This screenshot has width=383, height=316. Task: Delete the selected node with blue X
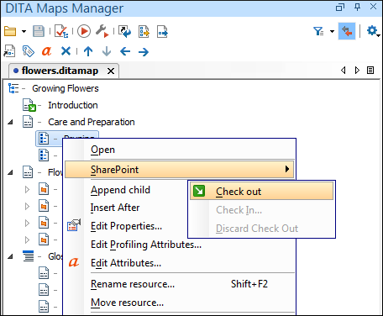tap(66, 51)
